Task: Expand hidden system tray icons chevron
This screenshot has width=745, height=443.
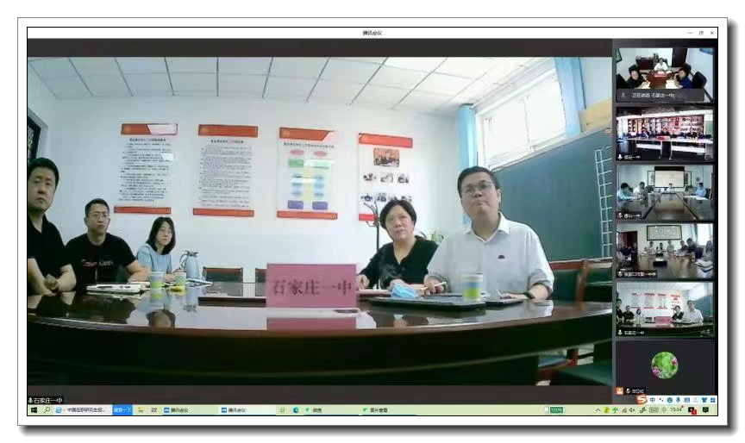Action: pyautogui.click(x=598, y=410)
